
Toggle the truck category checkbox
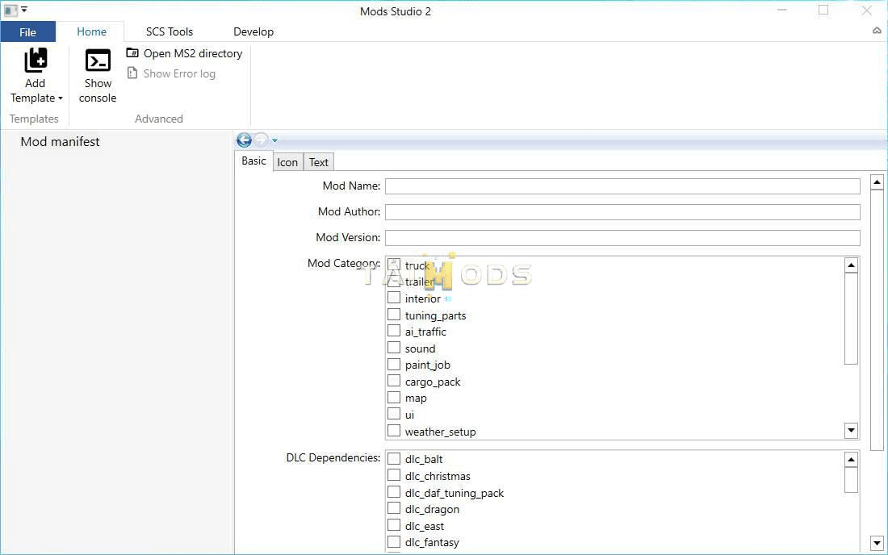pos(394,265)
